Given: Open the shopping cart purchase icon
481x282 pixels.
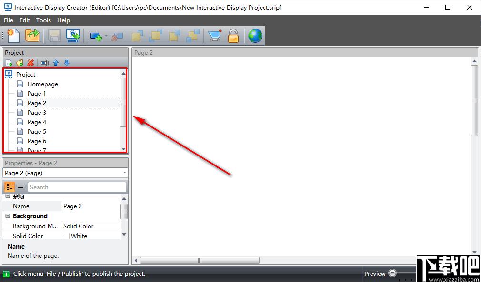Looking at the screenshot, I should pyautogui.click(x=214, y=36).
